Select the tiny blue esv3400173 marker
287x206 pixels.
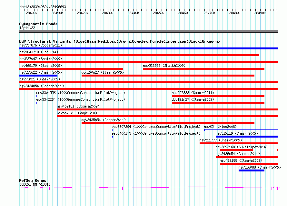[x=113, y=137]
